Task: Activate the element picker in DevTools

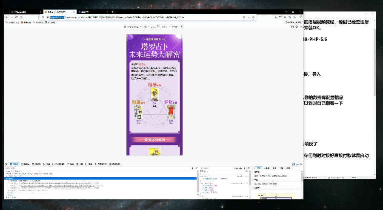Action: [x=6, y=164]
